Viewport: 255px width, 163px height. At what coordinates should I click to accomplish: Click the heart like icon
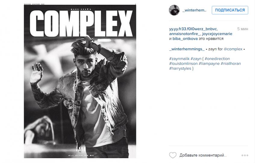(x=173, y=155)
